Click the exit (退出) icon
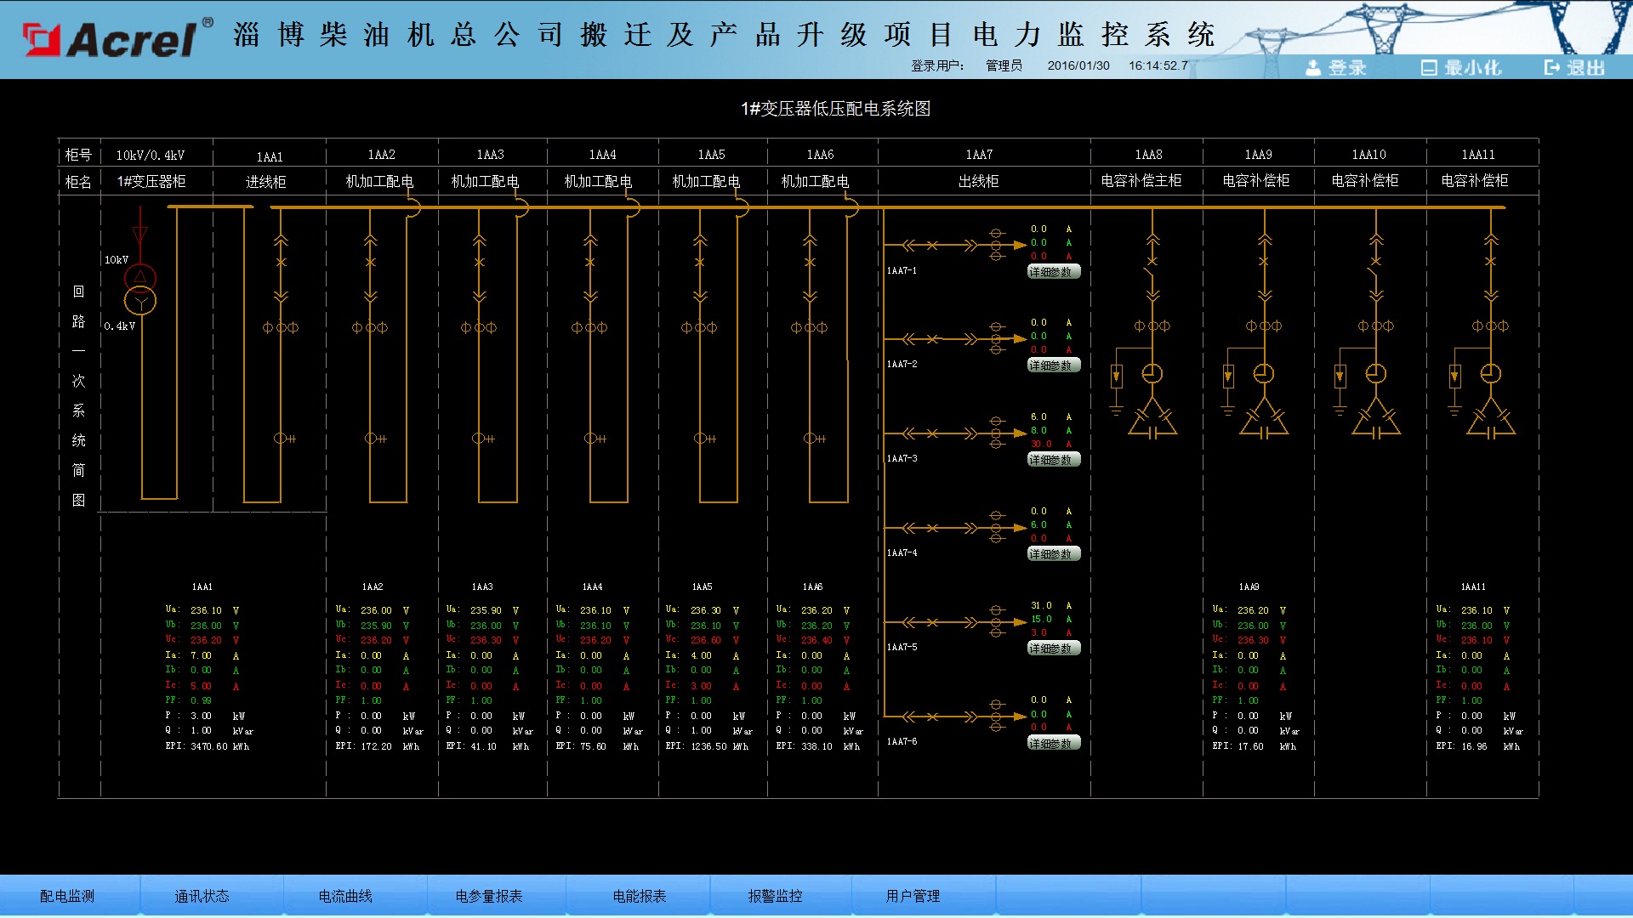This screenshot has height=918, width=1633. click(x=1552, y=68)
